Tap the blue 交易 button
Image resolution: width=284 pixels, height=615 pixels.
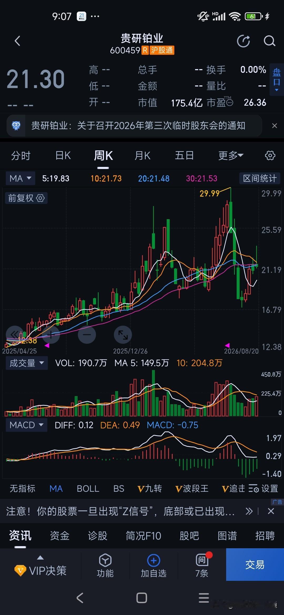[x=255, y=564]
